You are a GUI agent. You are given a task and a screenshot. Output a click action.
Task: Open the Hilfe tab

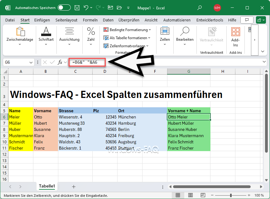232,20
